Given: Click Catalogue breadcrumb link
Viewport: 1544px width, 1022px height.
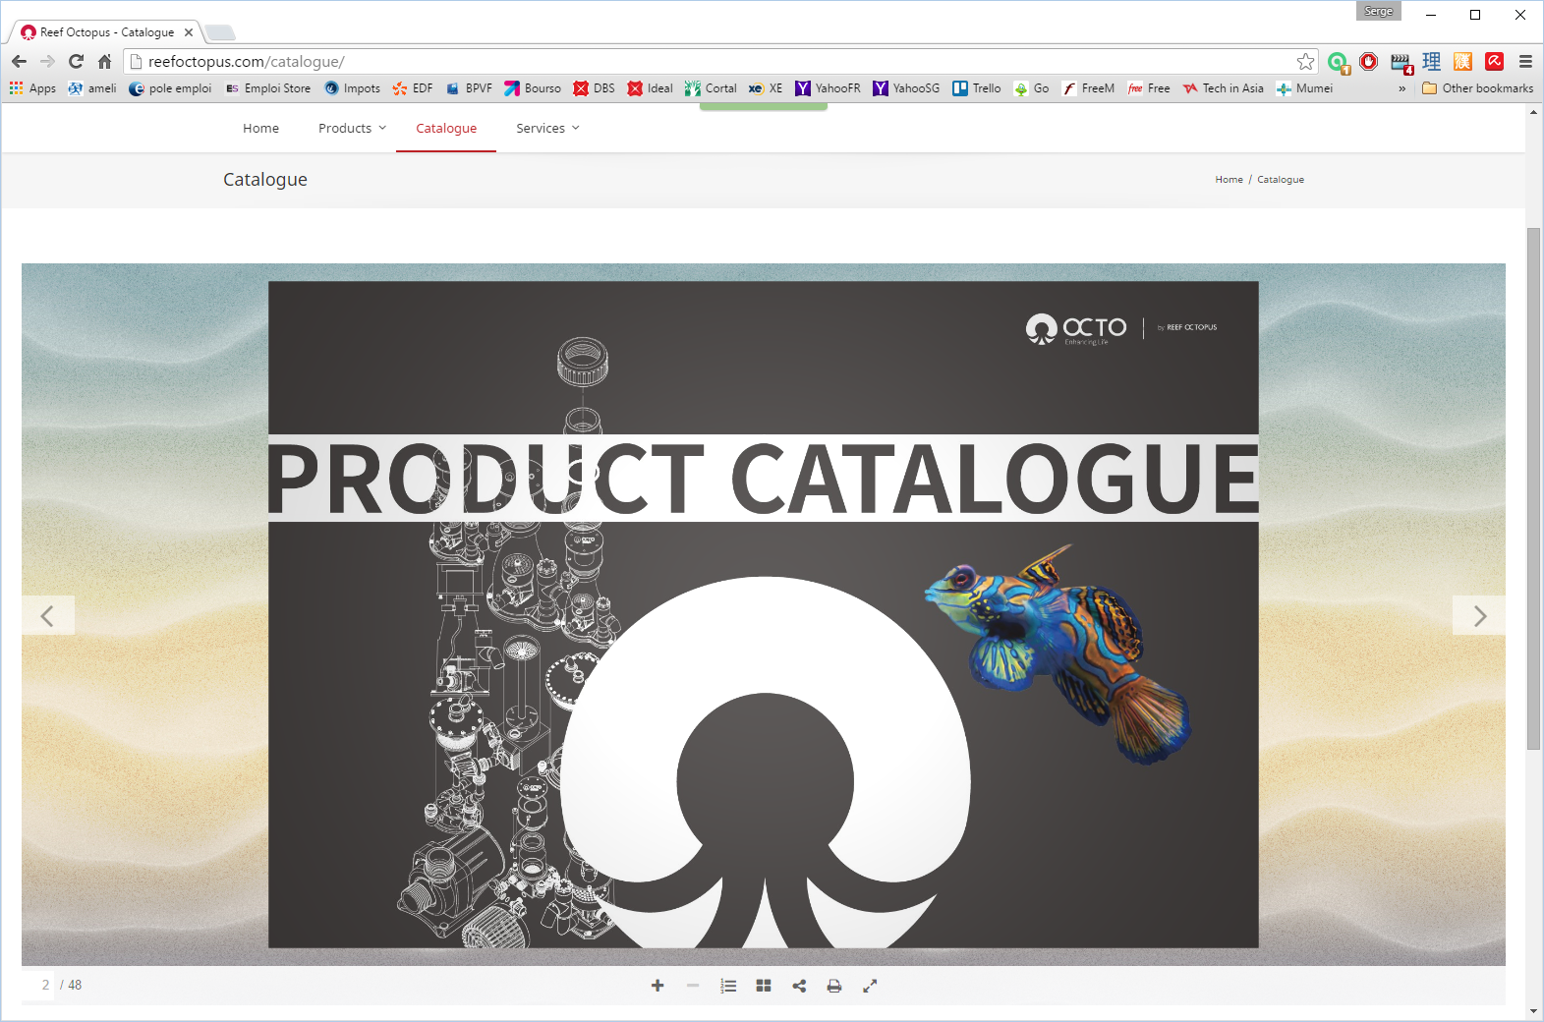Looking at the screenshot, I should [1281, 180].
